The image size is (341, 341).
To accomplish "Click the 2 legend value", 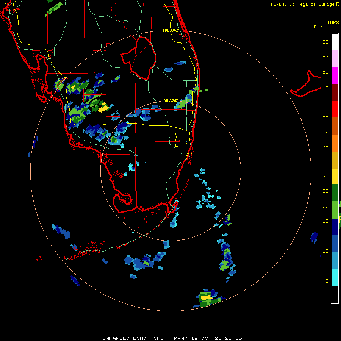I will pyautogui.click(x=327, y=281).
